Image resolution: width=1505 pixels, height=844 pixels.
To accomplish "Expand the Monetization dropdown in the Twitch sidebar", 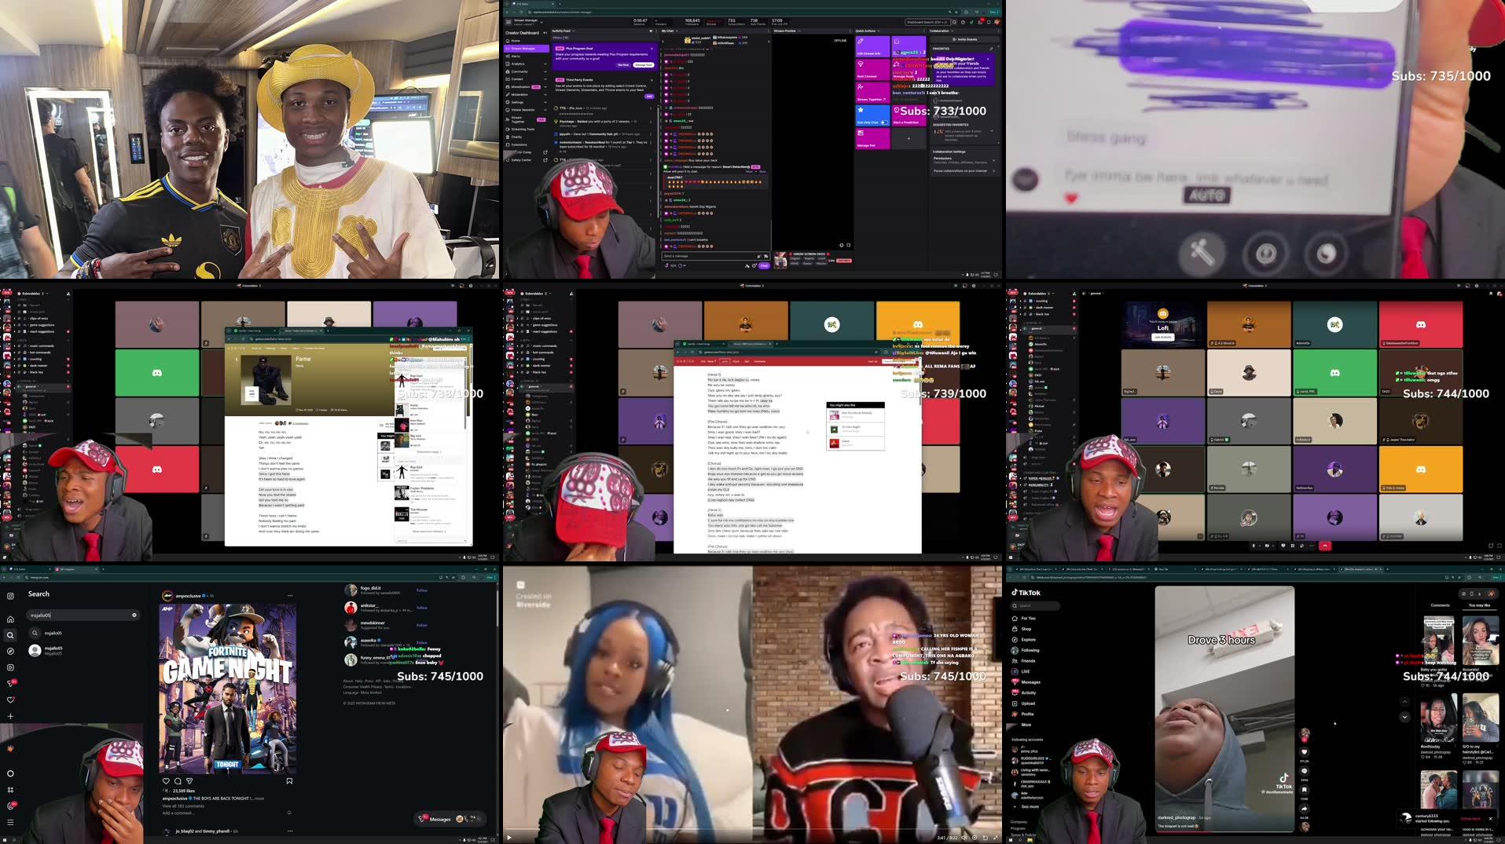I will (x=545, y=86).
